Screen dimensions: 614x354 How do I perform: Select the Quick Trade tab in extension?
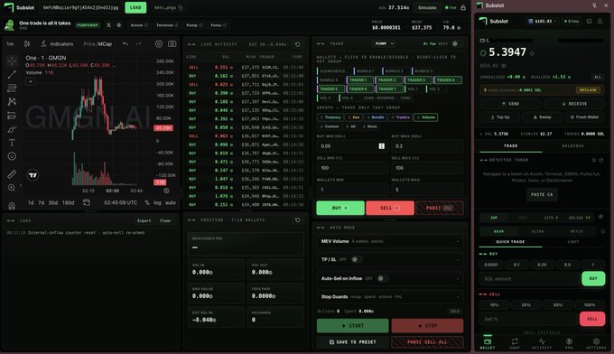tap(510, 242)
